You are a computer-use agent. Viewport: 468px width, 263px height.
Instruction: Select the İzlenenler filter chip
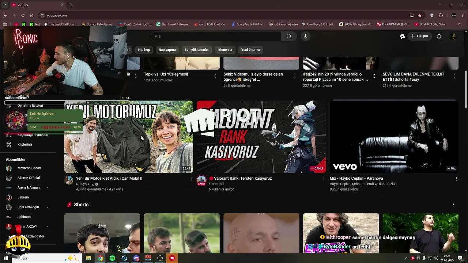[225, 50]
